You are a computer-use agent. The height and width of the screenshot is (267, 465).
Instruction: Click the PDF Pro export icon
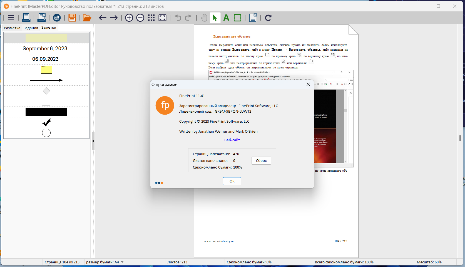pyautogui.click(x=57, y=18)
